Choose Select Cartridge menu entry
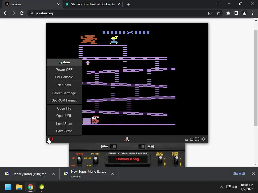Screen dimensions: 258x193 [x=64, y=93]
